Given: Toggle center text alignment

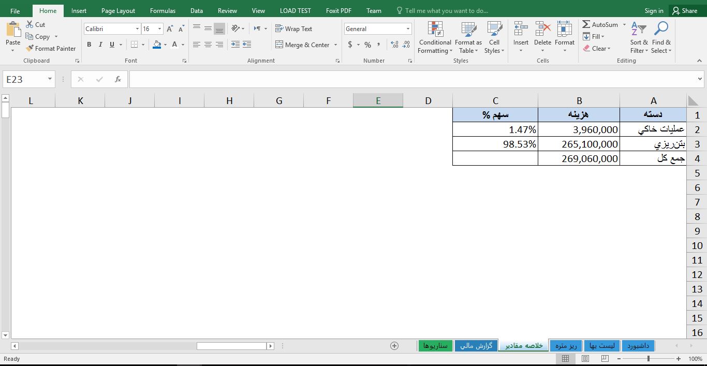Looking at the screenshot, I should 208,45.
